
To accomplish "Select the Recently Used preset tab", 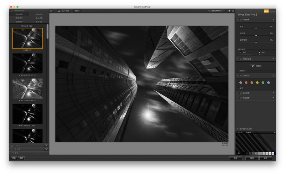I will 19,22.
